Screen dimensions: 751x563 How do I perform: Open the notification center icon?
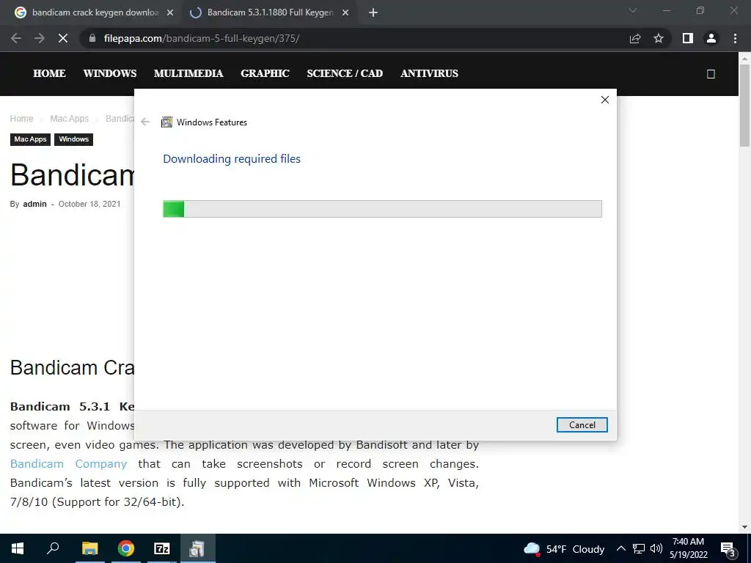pyautogui.click(x=728, y=549)
